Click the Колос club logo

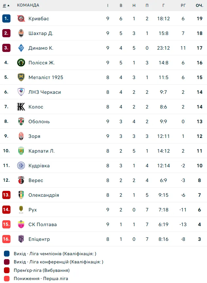click(x=21, y=107)
